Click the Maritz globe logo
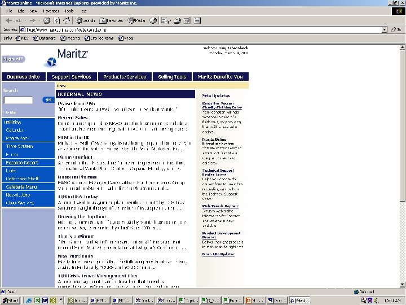The width and height of the screenshot is (406, 305). tap(51, 62)
